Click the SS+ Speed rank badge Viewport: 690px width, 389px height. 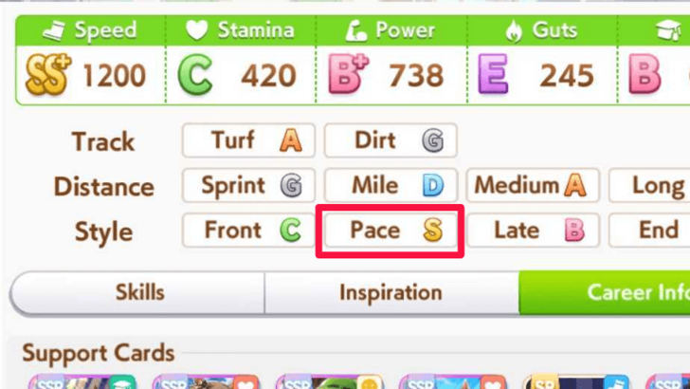pyautogui.click(x=48, y=75)
